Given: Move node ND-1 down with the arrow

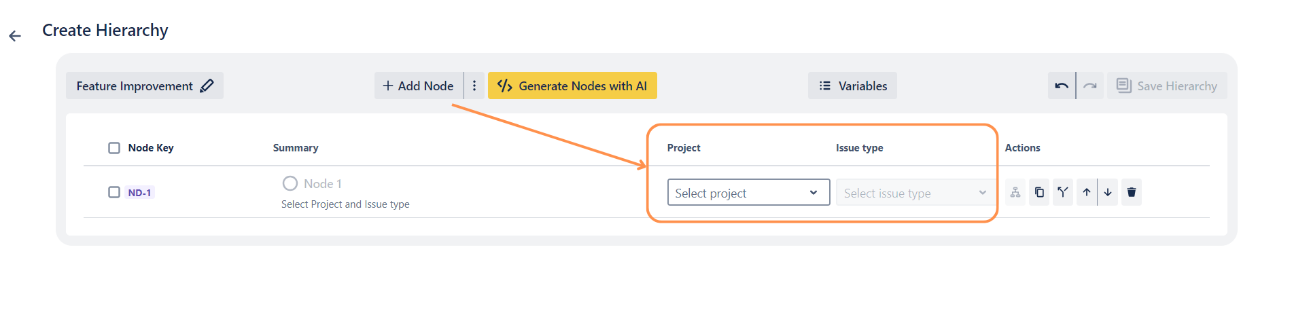Looking at the screenshot, I should pyautogui.click(x=1108, y=192).
